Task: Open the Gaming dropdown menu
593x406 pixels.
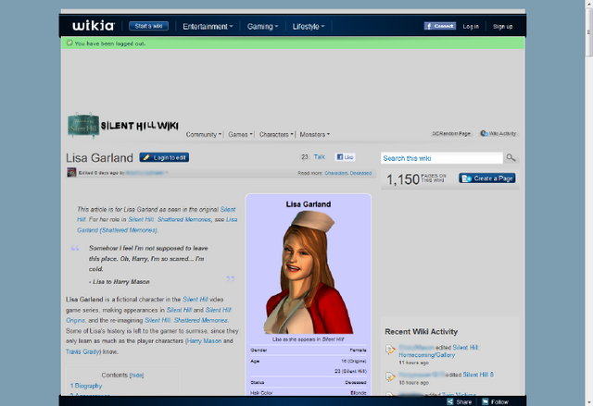Action: click(262, 27)
